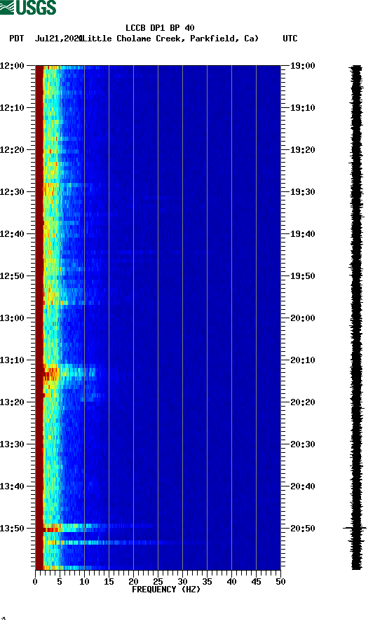
Task: Click the 13:20 PDT time label
Action: (x=12, y=402)
